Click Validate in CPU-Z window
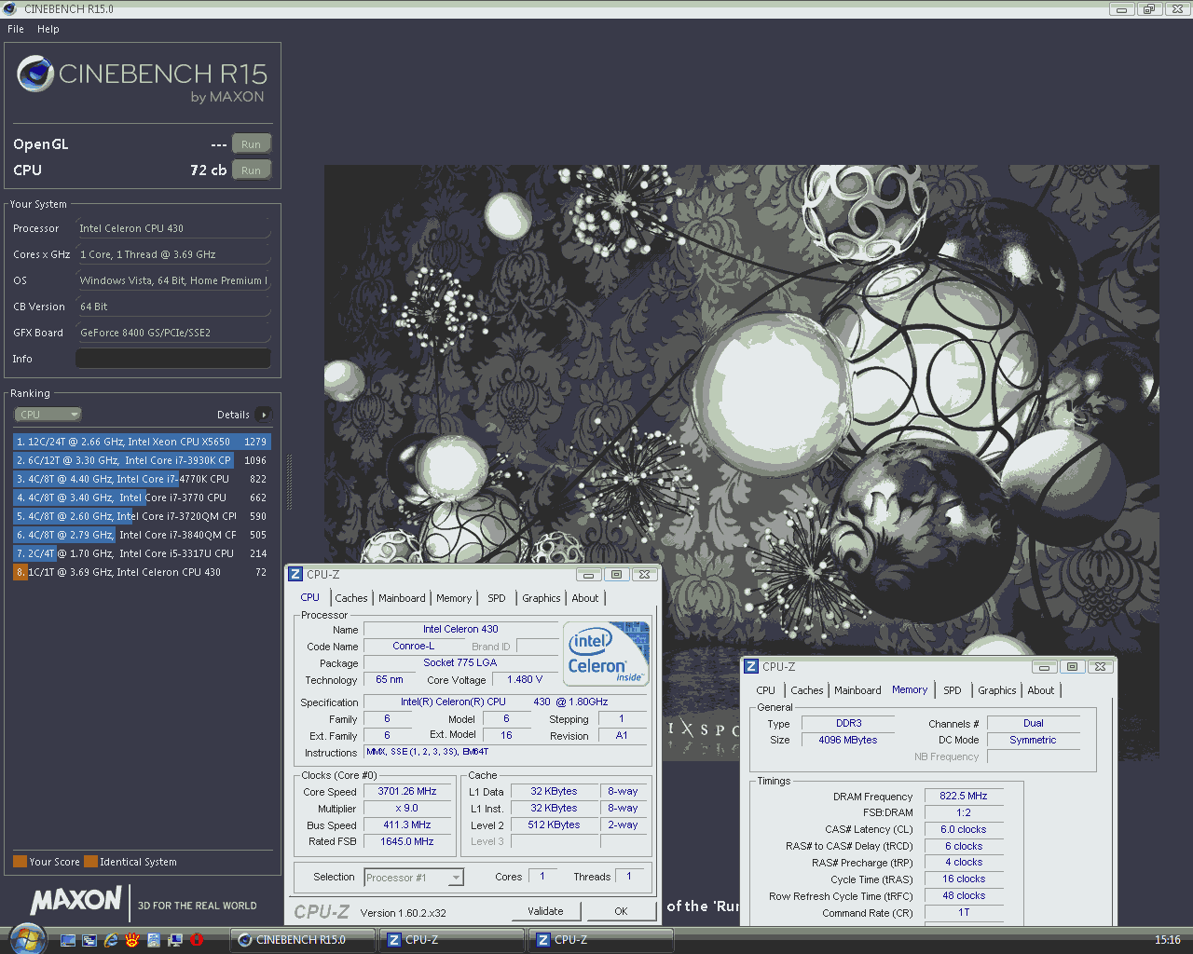The width and height of the screenshot is (1193, 954). pyautogui.click(x=545, y=911)
